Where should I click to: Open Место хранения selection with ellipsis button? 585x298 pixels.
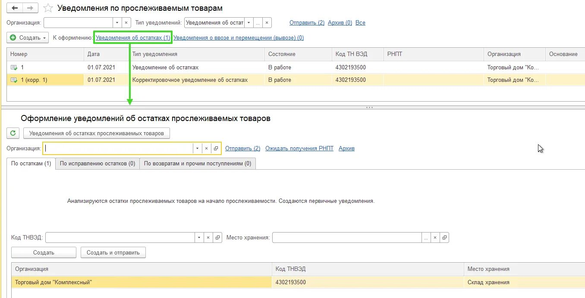click(425, 237)
